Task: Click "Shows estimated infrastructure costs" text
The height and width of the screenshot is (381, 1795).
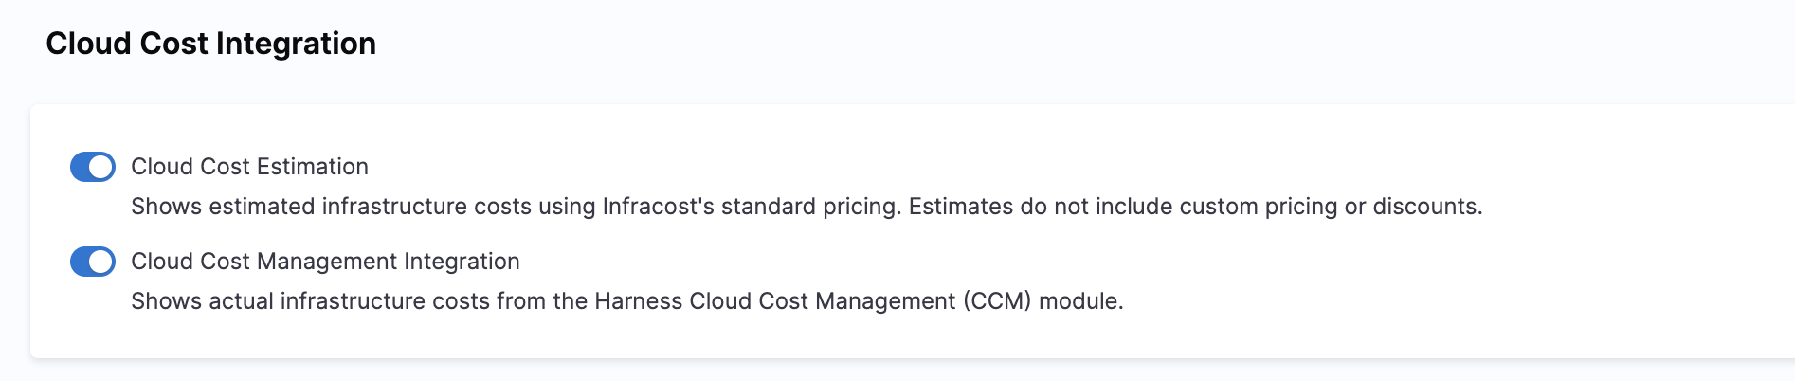Action: click(331, 207)
